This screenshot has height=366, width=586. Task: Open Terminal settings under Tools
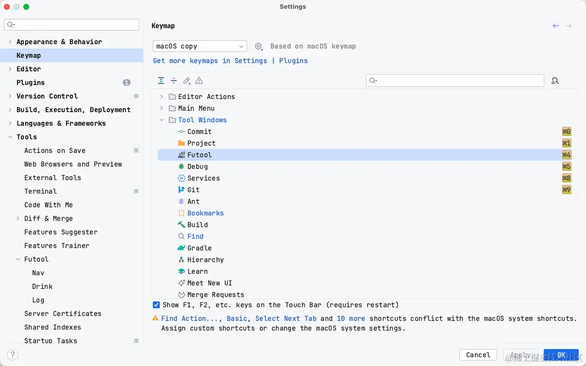41,191
